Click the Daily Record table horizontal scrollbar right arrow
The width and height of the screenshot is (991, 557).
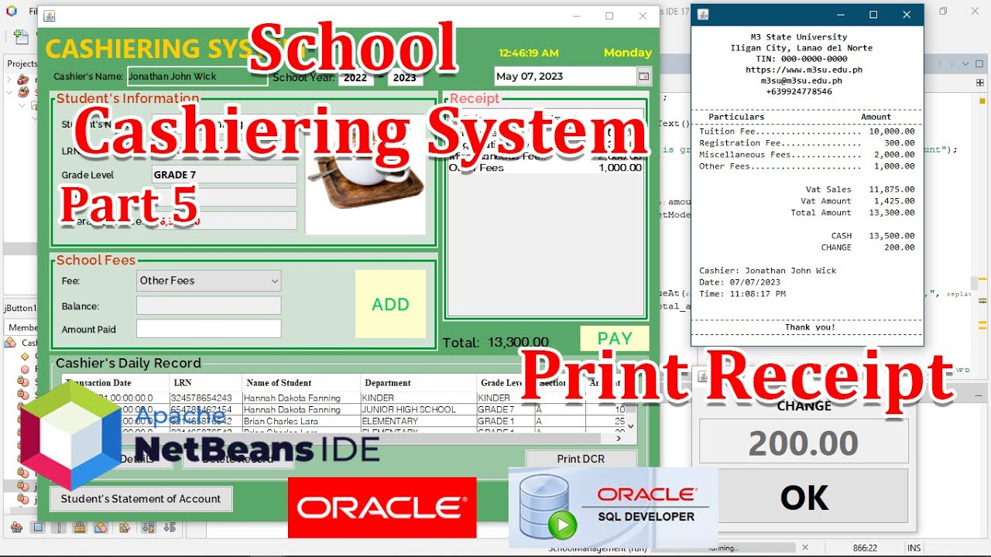tap(619, 438)
